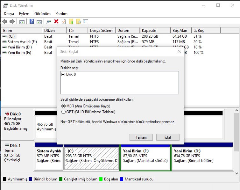Viewport: 240px width, 190px height.
Task: Toggle the console tree pane icon
Action: click(22, 22)
